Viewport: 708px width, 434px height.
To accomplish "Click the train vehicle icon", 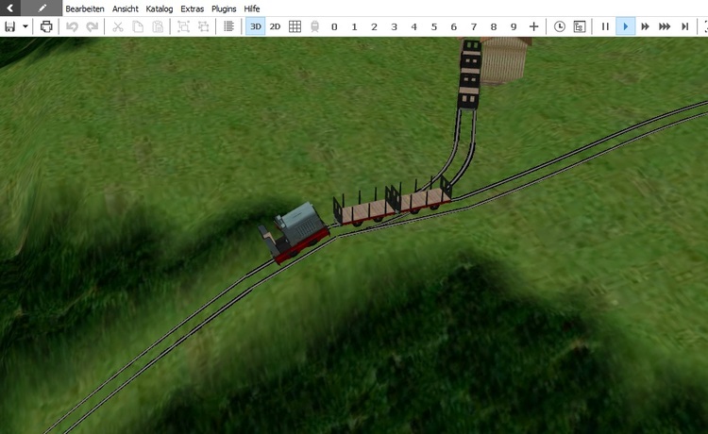I will click(314, 26).
